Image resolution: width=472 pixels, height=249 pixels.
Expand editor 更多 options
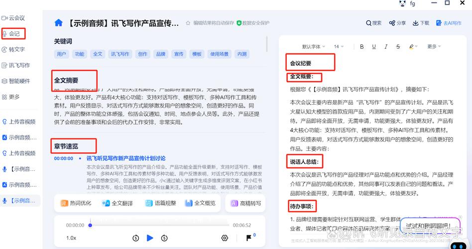pyautogui.click(x=434, y=47)
